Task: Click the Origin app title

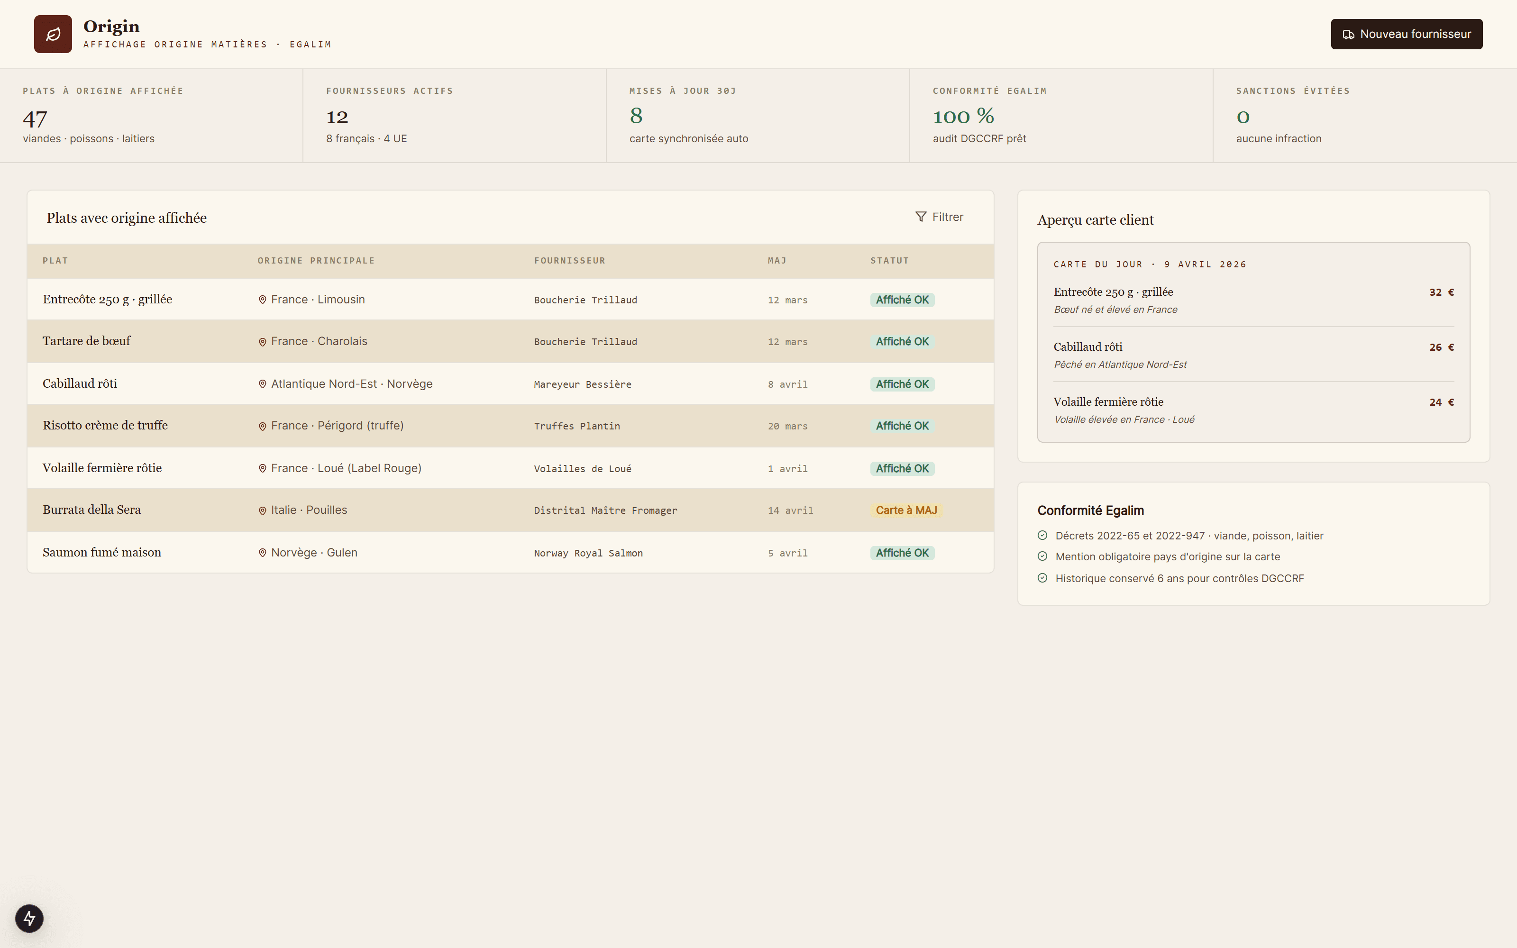Action: pos(111,27)
